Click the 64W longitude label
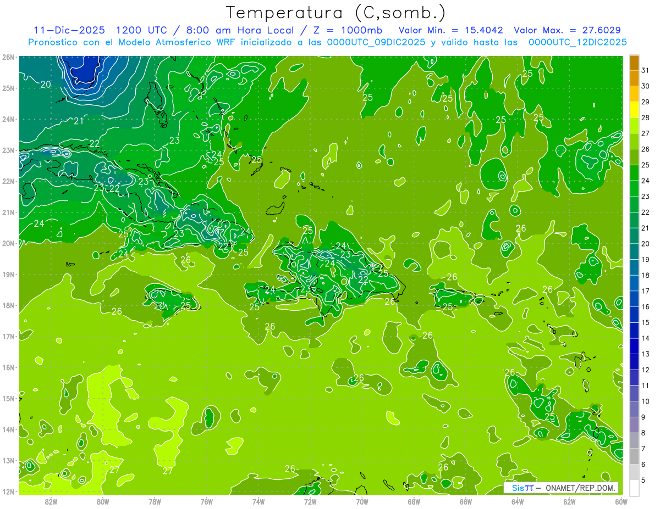Viewport: 660px width, 509px height. click(518, 501)
